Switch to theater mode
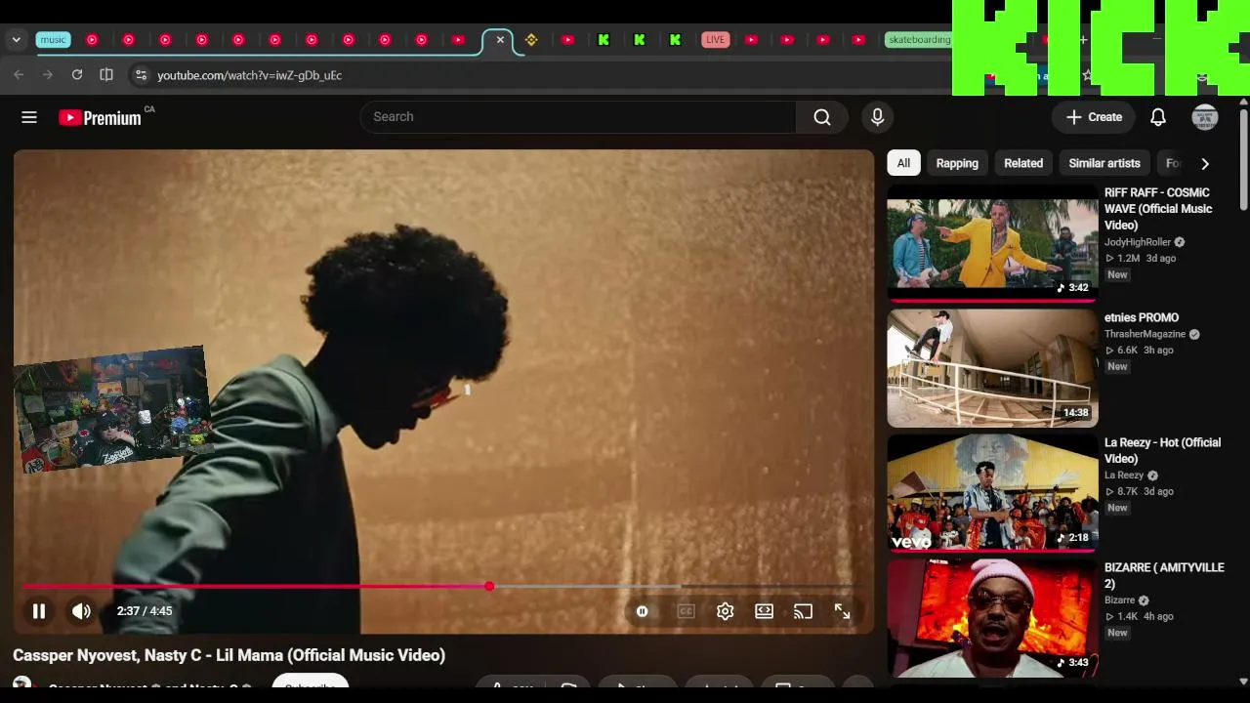This screenshot has height=703, width=1250. (x=764, y=611)
